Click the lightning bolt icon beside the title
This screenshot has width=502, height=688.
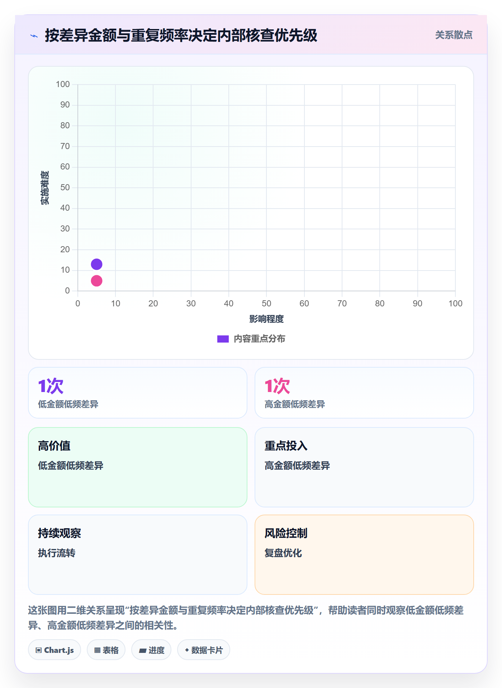click(x=34, y=36)
